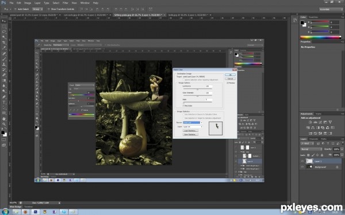
Task: Switch to the pixie2.psd document tab
Action: (x=34, y=15)
